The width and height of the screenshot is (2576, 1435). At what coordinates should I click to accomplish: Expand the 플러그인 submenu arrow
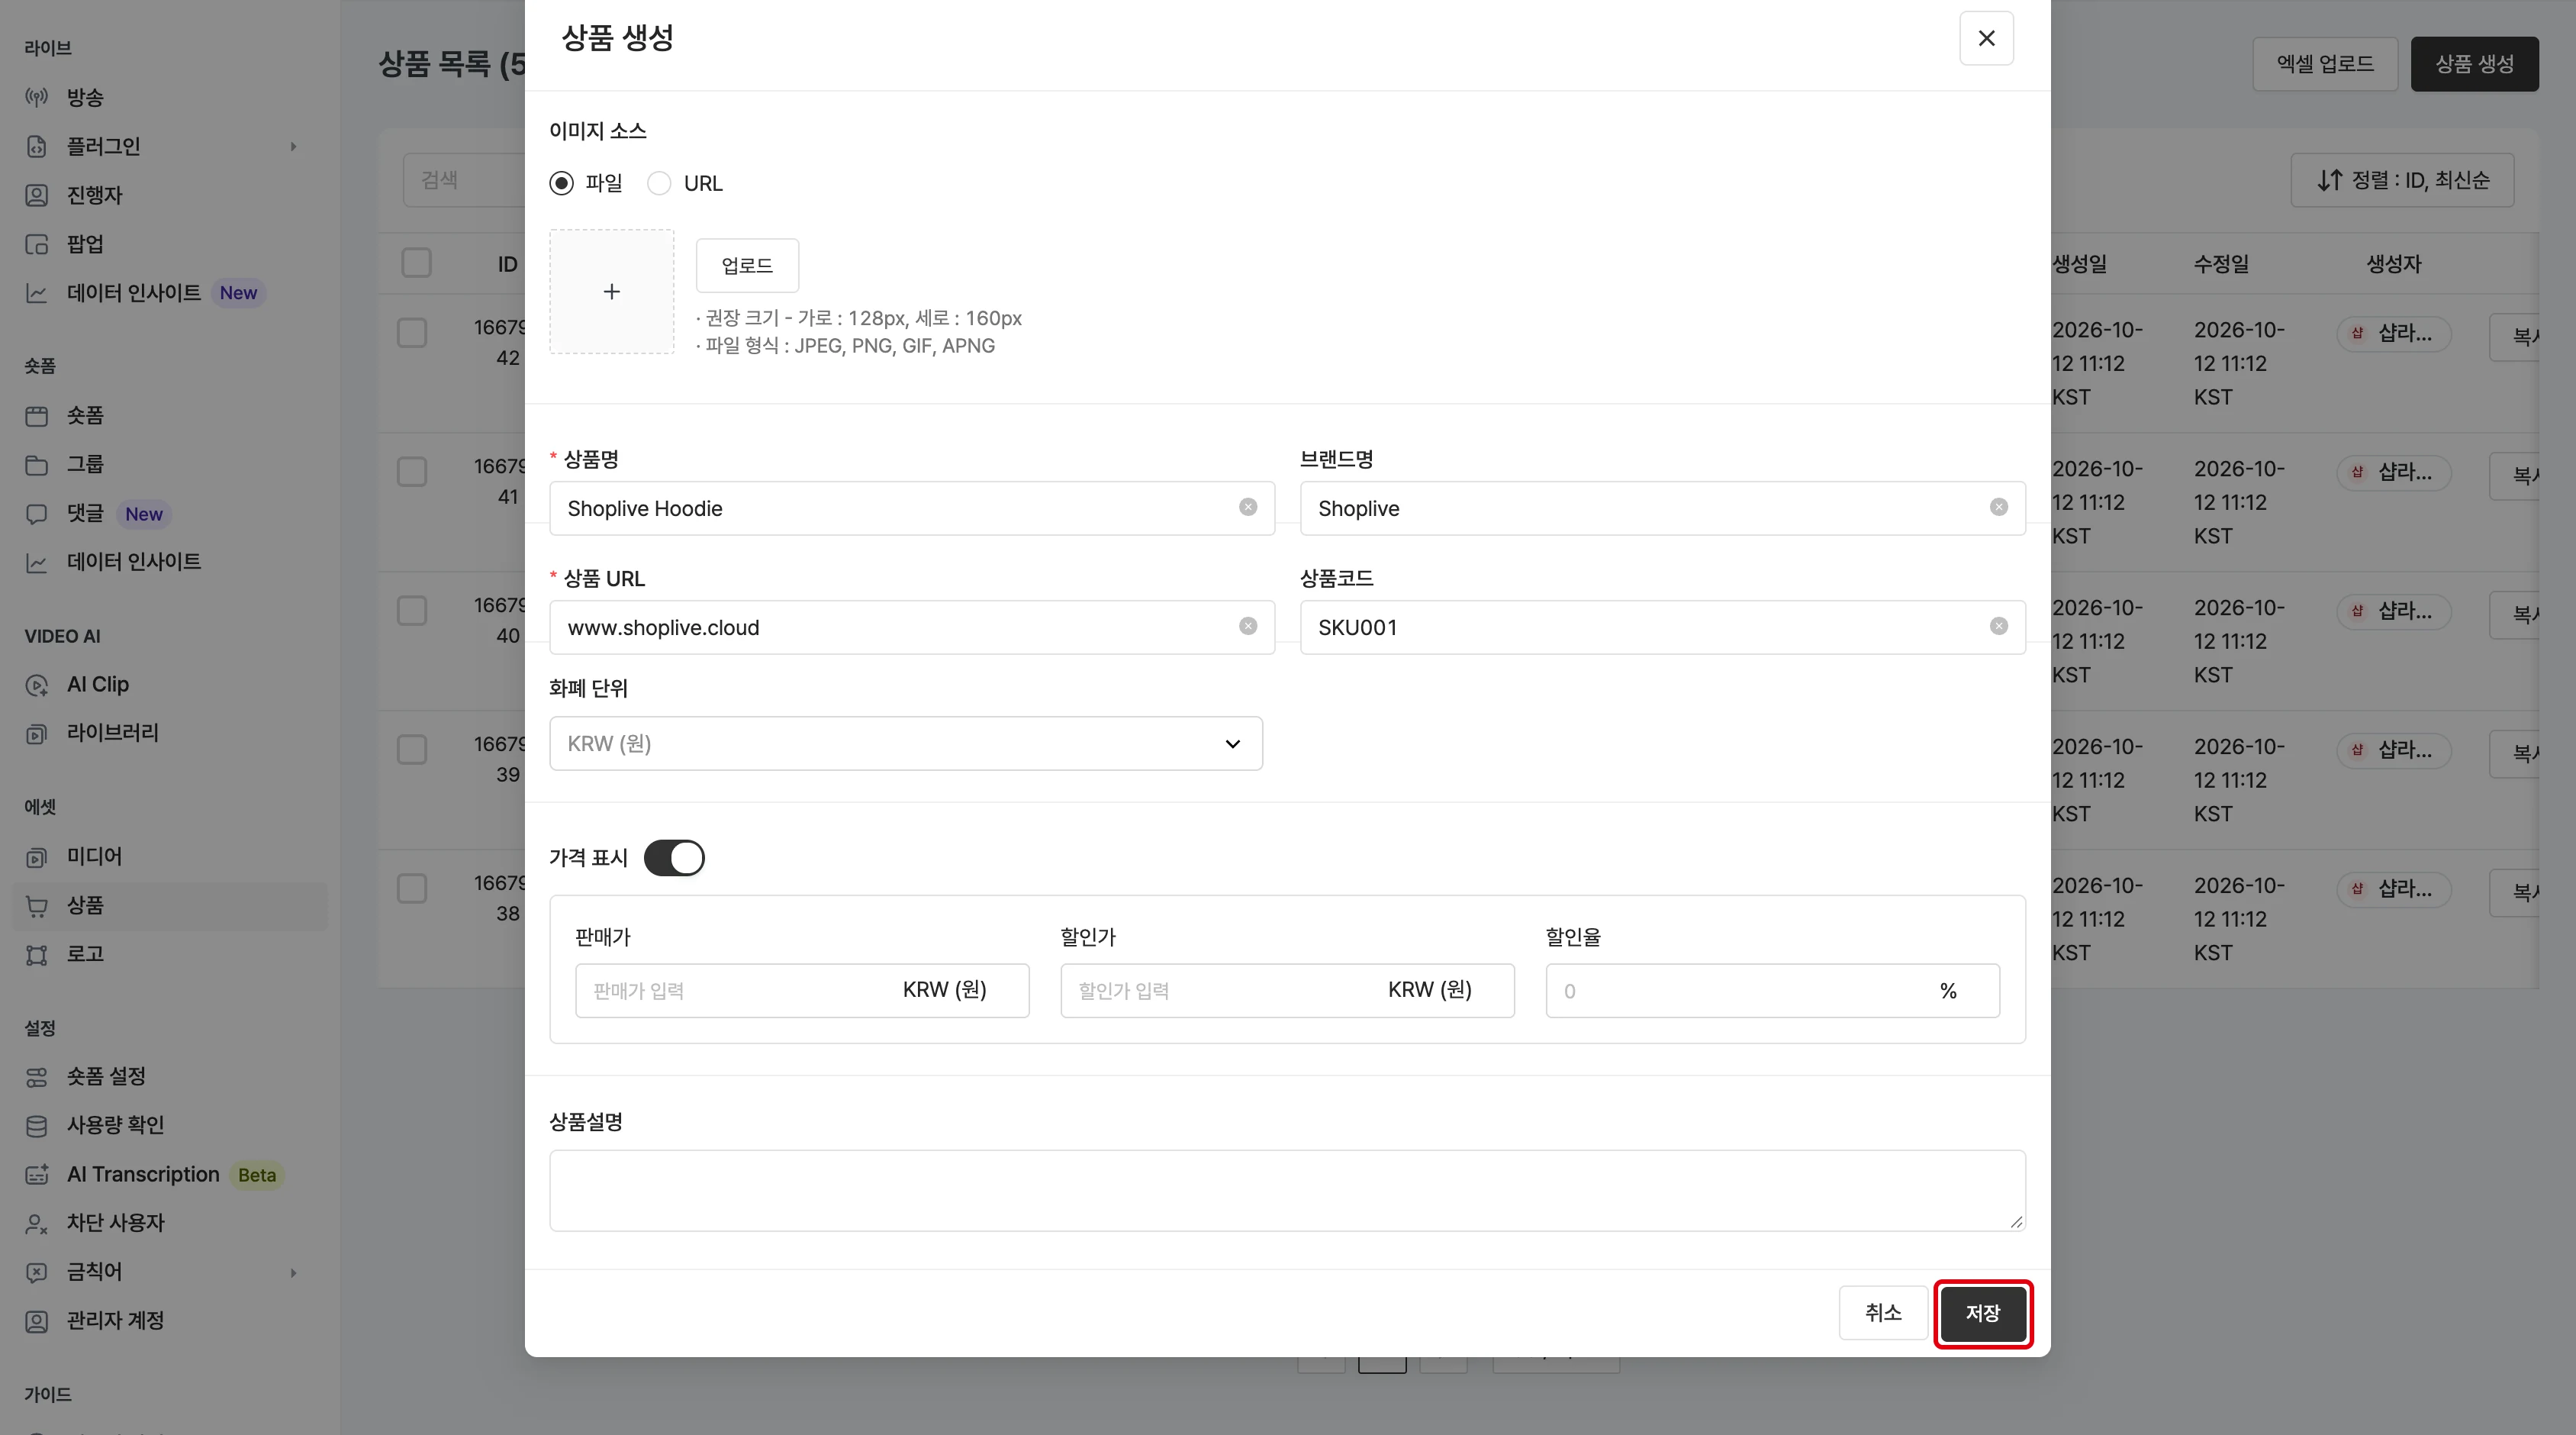click(293, 147)
